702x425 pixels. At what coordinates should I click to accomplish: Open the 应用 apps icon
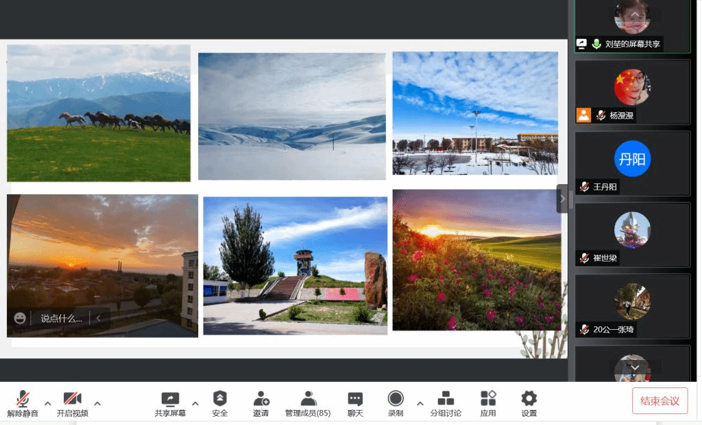click(488, 403)
